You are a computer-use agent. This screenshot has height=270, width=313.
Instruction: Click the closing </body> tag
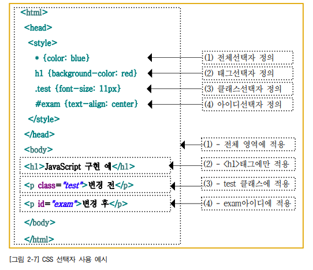tap(40, 223)
